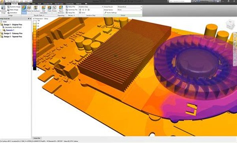This screenshot has height=143, width=237.
Task: Open the Status File review
Action: (70, 7)
